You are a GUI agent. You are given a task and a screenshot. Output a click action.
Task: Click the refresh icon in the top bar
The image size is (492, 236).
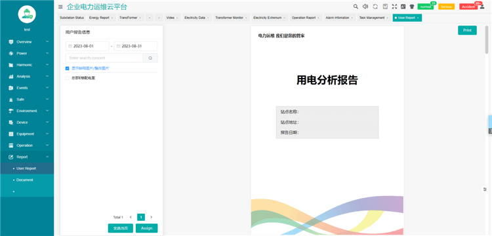pos(375,7)
